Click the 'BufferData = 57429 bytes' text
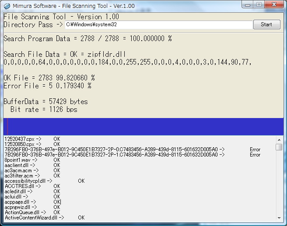Screen dimensions: 287x226 click(x=45, y=101)
